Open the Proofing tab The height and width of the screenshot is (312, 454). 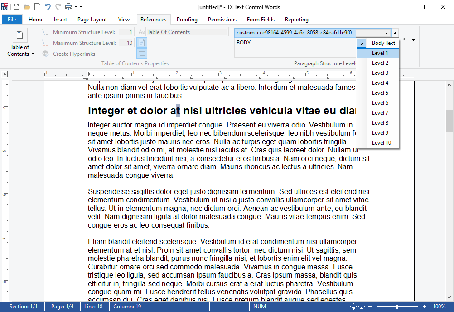coord(187,19)
